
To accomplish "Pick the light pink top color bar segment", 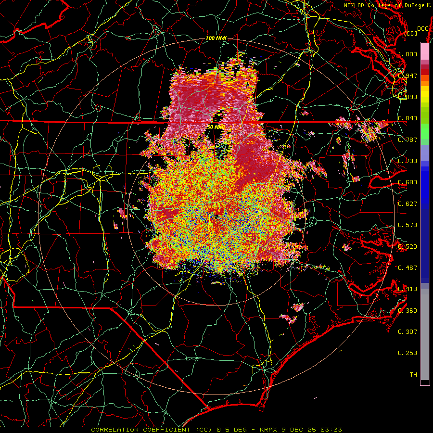I will click(x=425, y=51).
